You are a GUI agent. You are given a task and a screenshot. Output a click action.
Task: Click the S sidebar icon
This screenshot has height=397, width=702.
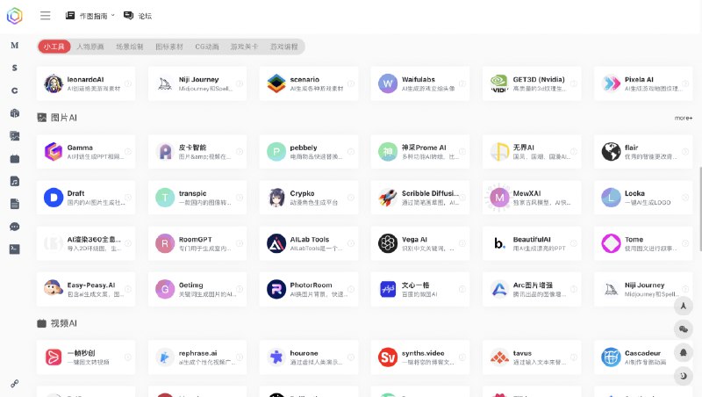tap(15, 68)
